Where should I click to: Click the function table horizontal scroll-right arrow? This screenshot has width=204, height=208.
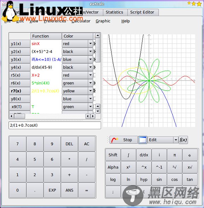(x=93, y=116)
